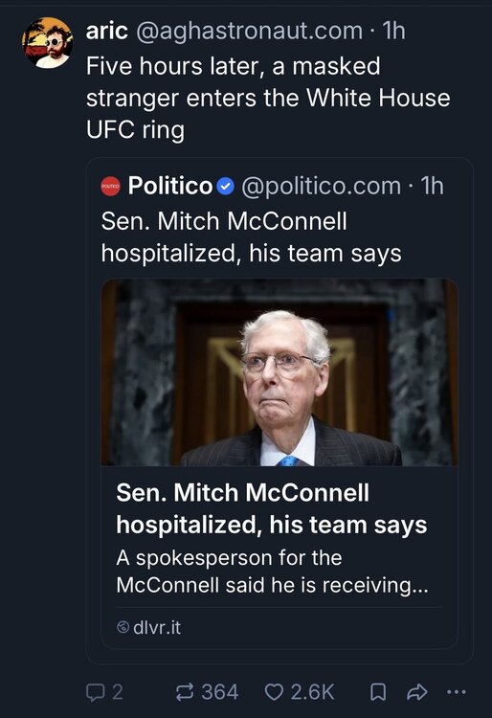This screenshot has width=492, height=718.
Task: Like the post with heart icon
Action: (274, 692)
